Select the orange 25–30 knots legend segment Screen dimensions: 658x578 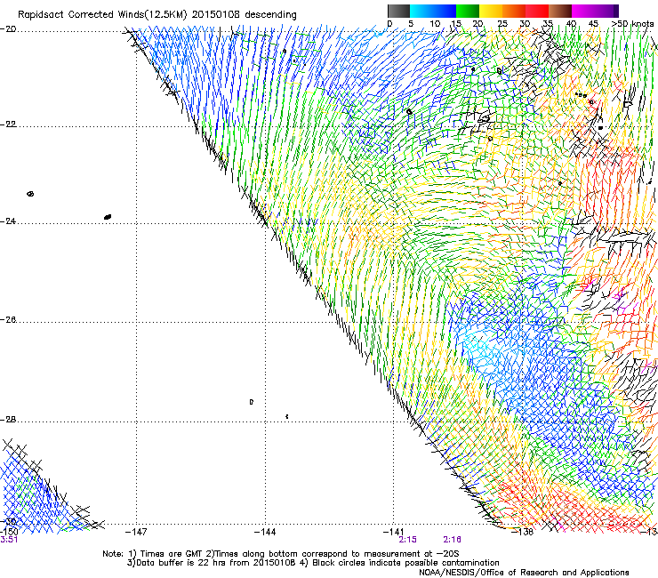514,11
